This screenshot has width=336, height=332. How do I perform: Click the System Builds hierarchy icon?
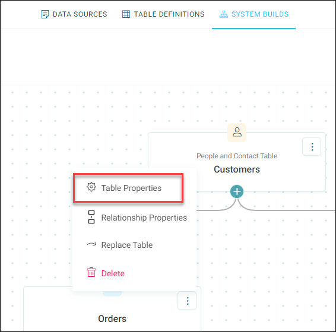(224, 14)
